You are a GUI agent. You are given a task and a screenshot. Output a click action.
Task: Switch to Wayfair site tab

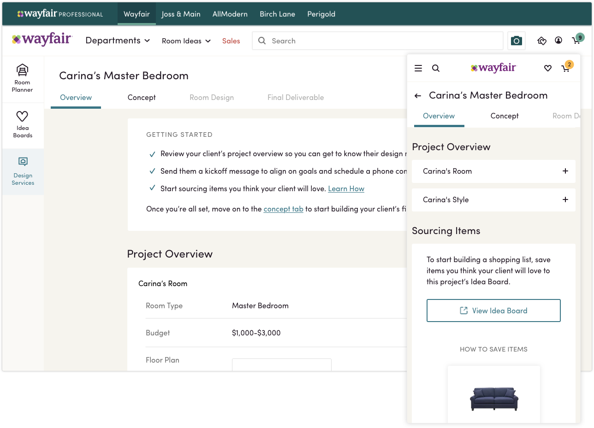point(137,14)
